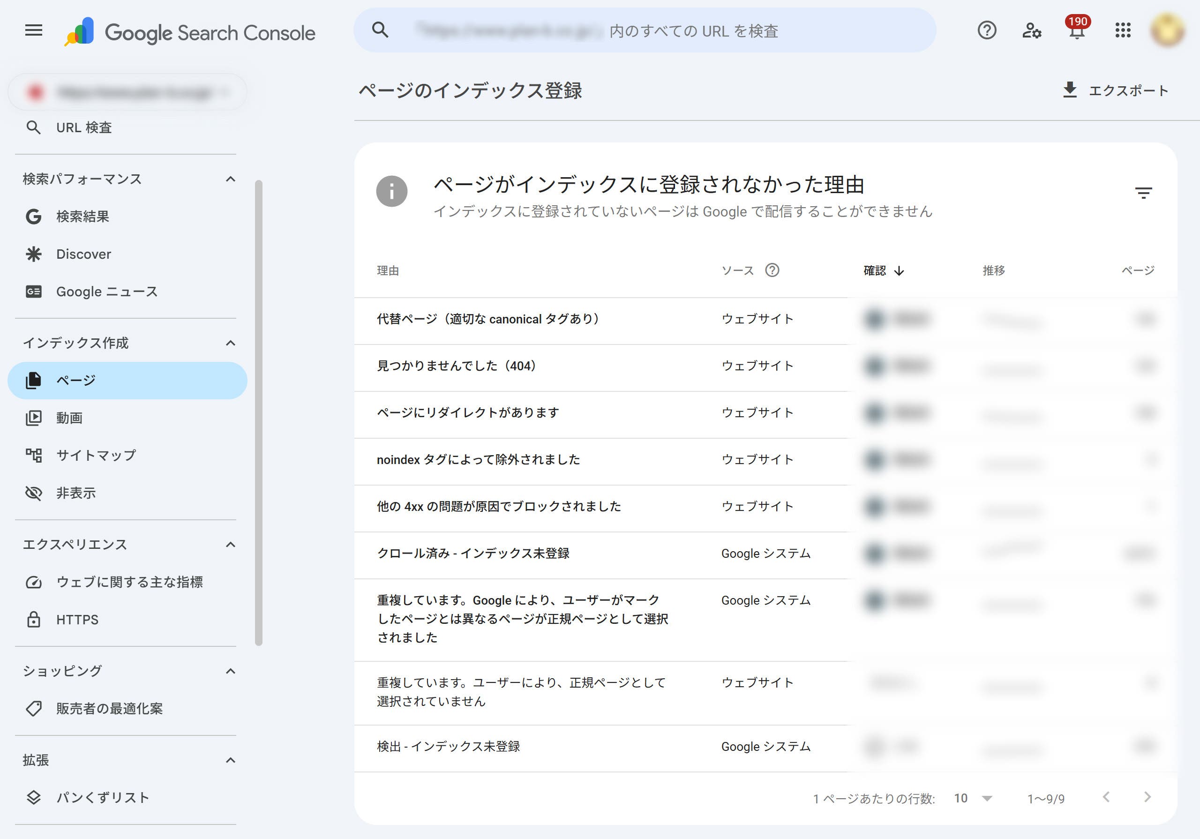Click the エクスポート button label
This screenshot has width=1200, height=839.
[1128, 90]
